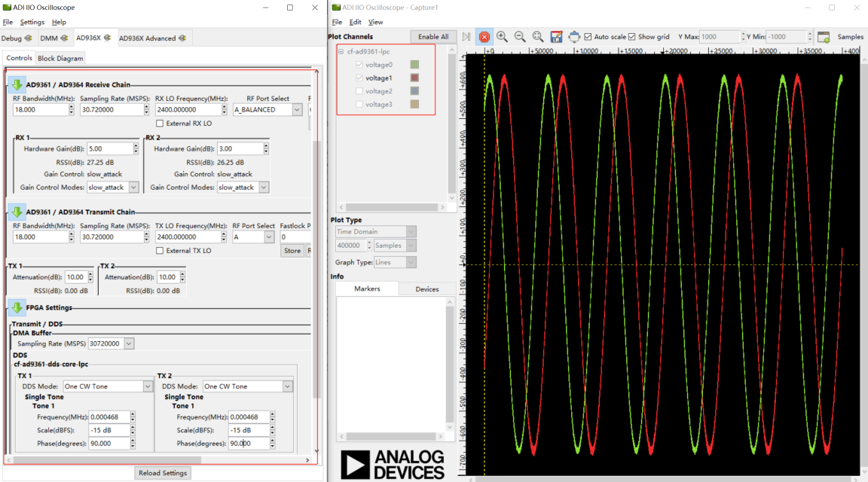
Task: Click the save plot data icon
Action: pos(557,37)
